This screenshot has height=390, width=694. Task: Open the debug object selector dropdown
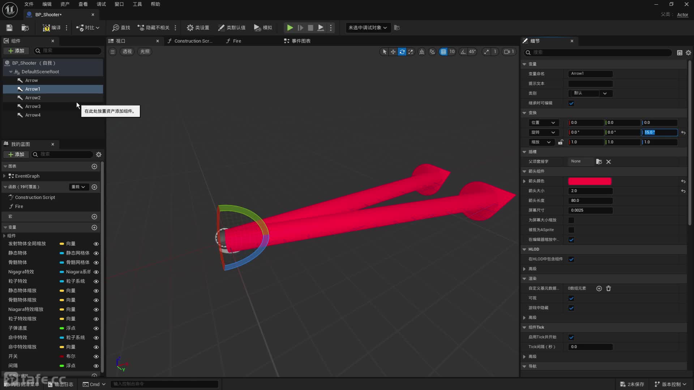[368, 28]
